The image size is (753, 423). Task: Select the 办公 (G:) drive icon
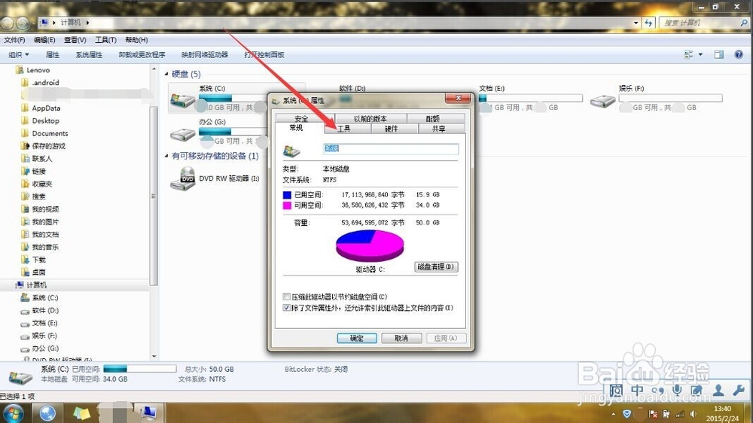(183, 134)
